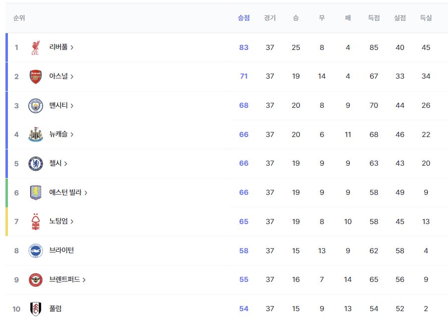
Task: Click the 득실 column header
Action: pos(426,18)
